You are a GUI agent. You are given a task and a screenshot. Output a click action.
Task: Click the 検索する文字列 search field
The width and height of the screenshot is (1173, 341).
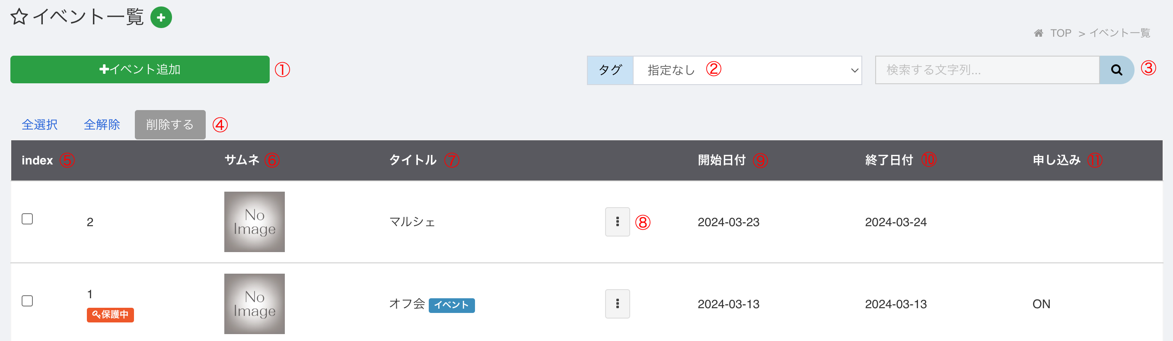(987, 69)
